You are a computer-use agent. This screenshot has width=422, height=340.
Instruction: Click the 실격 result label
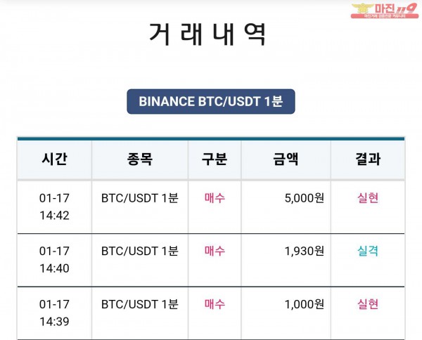click(368, 251)
